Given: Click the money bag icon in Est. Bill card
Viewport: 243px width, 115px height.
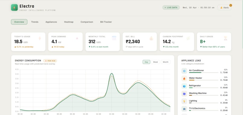Looking at the screenshot, I should point(151,38).
